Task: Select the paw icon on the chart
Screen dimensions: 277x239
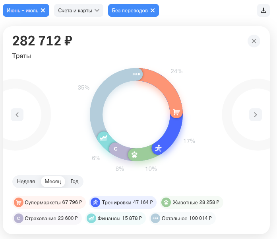Action: coord(134,155)
